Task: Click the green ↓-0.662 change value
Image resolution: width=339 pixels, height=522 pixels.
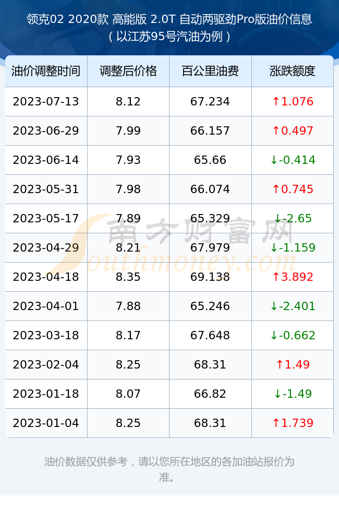Action: click(293, 335)
